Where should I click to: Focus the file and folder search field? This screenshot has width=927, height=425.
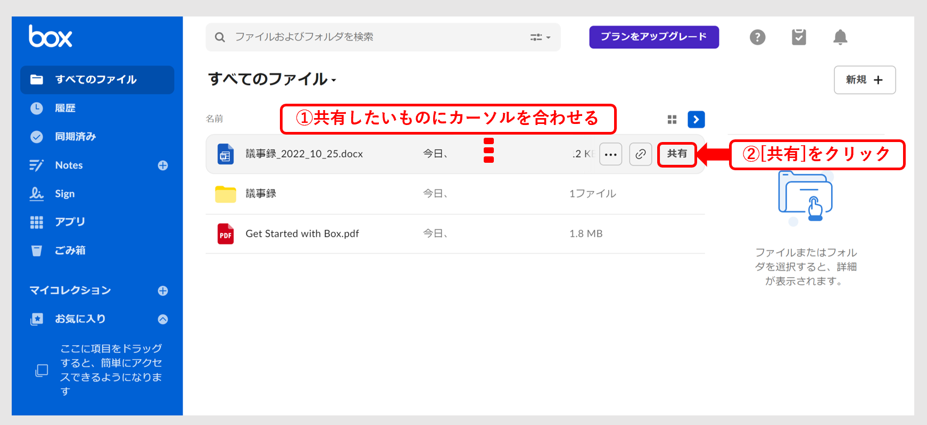(x=383, y=37)
